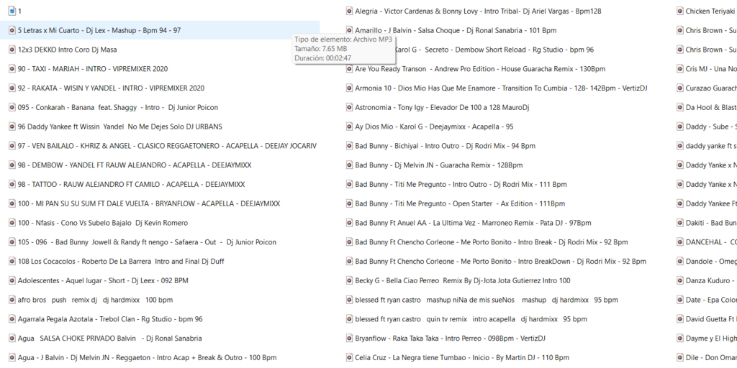Screen dimensions: 737x368
Task: Select the 'Daddy Yankee Ft' file
Action: [711, 203]
